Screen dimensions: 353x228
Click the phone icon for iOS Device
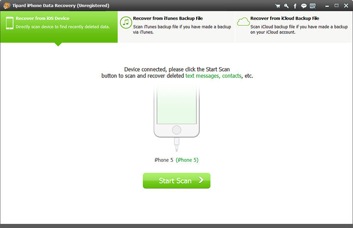click(9, 23)
